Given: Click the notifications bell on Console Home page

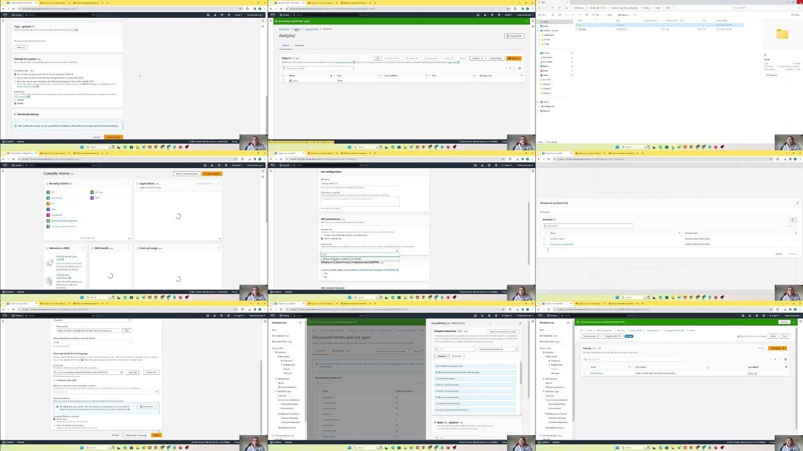Looking at the screenshot, I should (x=212, y=165).
